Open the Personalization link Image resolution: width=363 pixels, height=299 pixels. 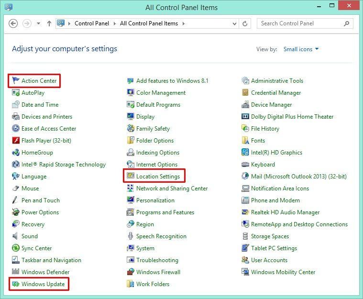155,200
